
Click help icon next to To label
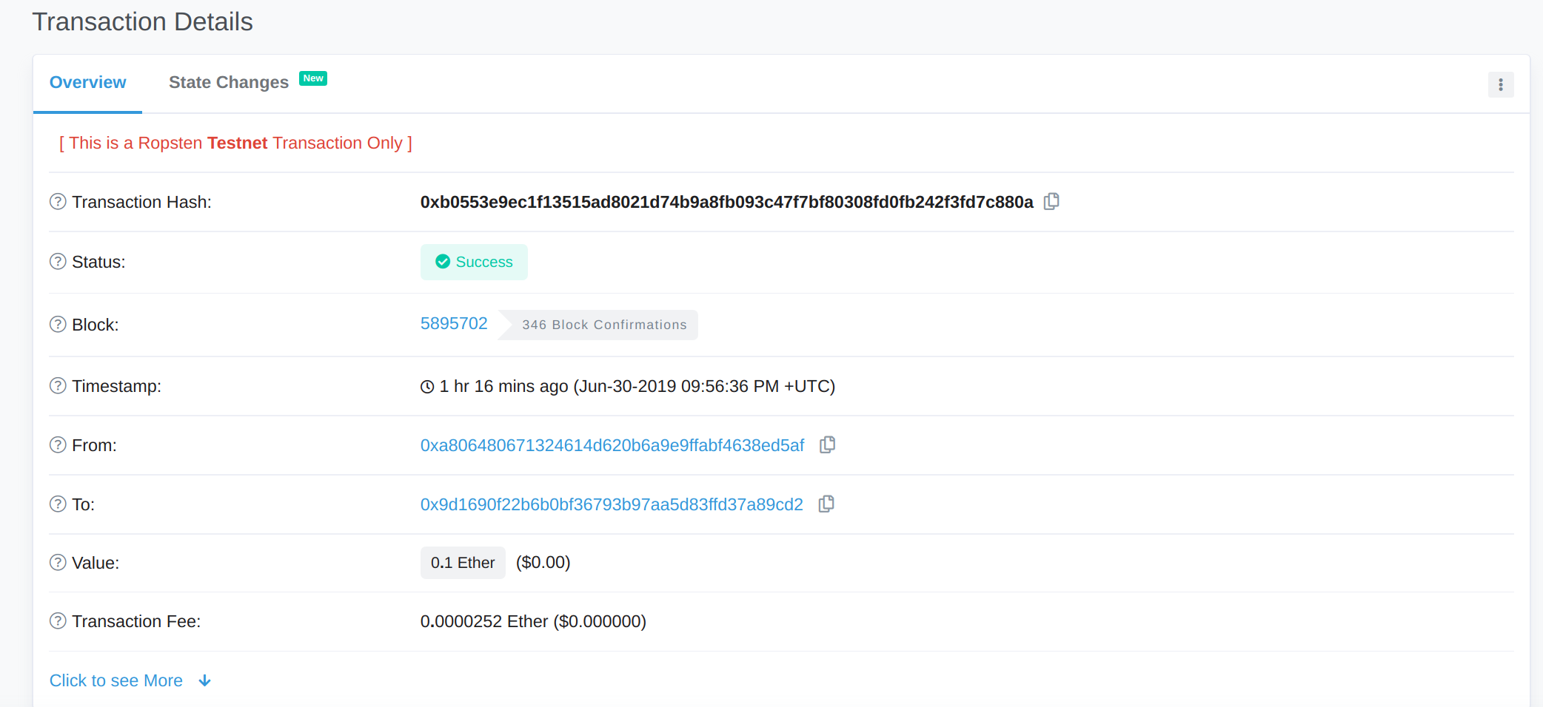[58, 504]
